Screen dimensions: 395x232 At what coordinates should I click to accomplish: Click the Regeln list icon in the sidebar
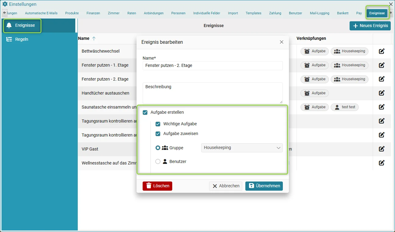click(x=9, y=39)
